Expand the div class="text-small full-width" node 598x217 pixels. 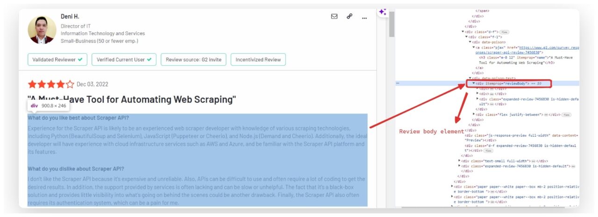pos(460,161)
